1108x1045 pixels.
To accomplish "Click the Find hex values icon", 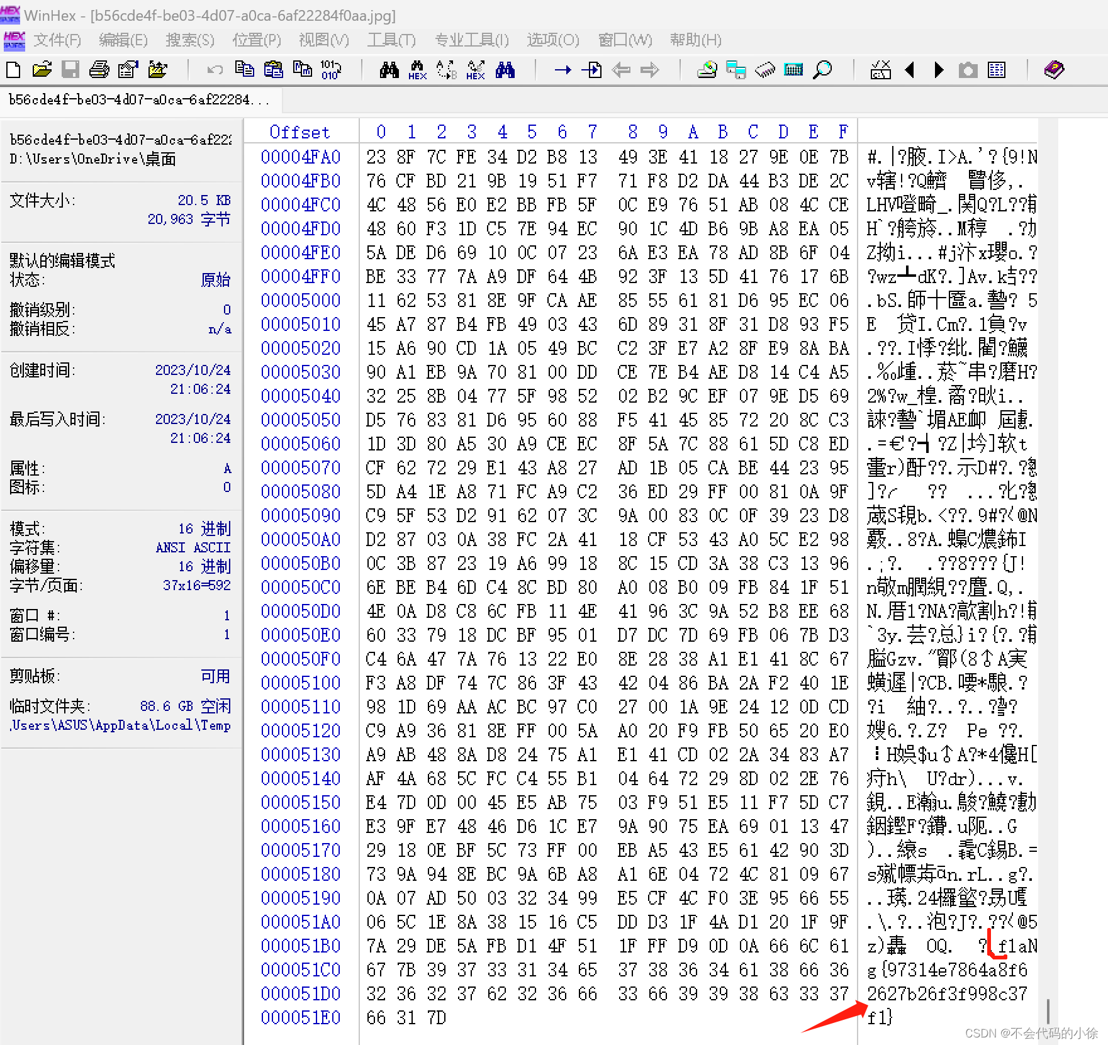I will [417, 70].
